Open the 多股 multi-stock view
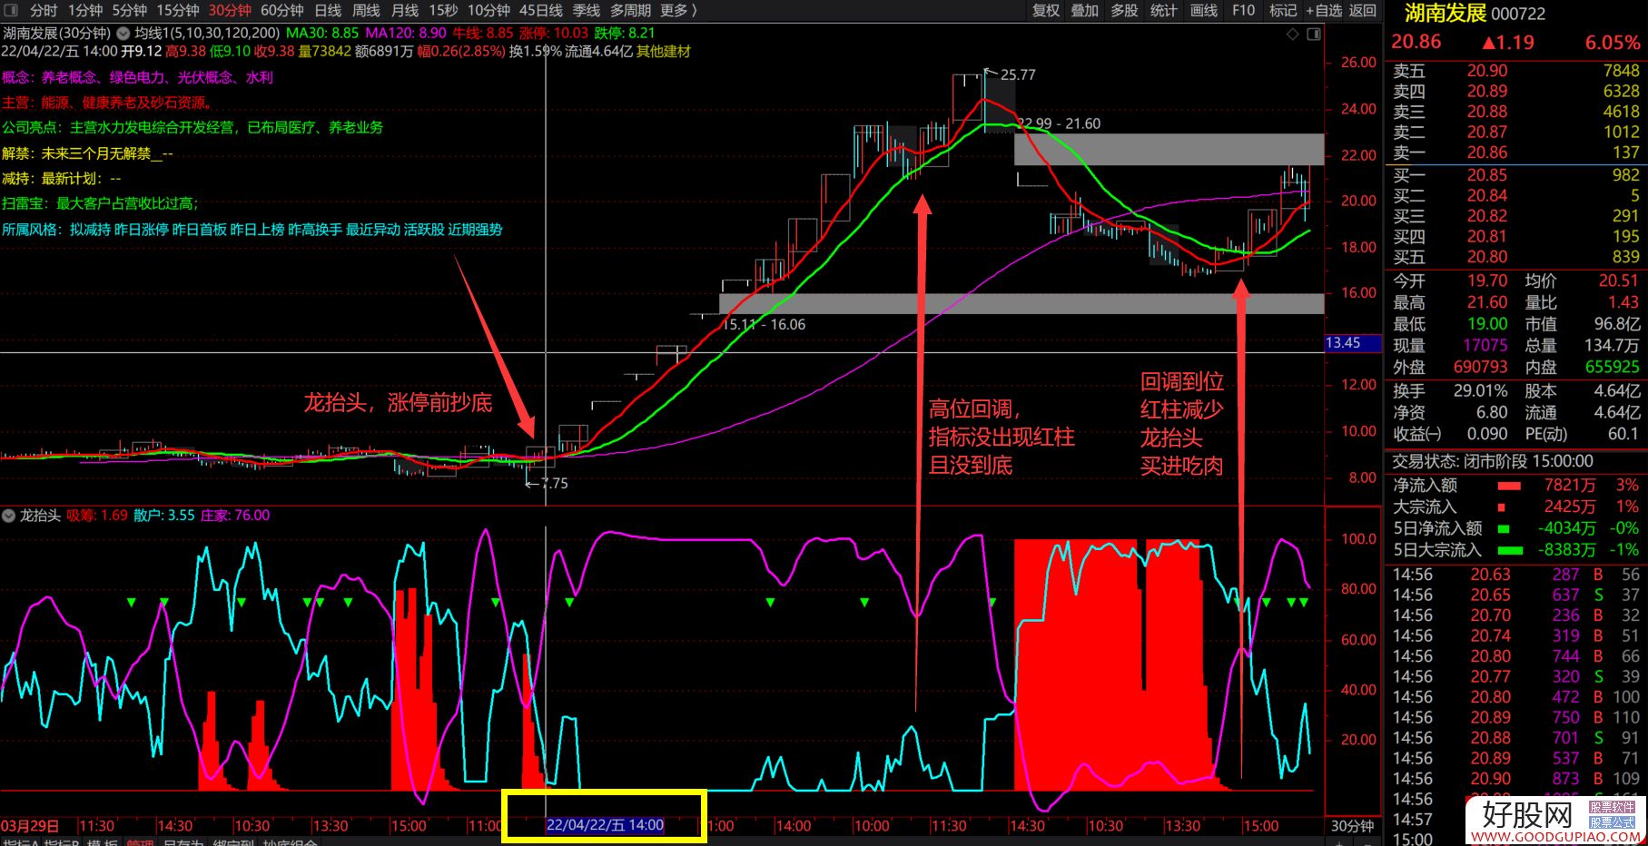The height and width of the screenshot is (846, 1648). [1124, 10]
